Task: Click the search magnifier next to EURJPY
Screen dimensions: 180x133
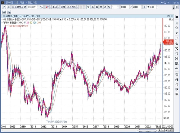Action: click(41, 7)
